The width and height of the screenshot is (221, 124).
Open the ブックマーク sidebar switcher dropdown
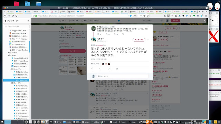(x=13, y=21)
